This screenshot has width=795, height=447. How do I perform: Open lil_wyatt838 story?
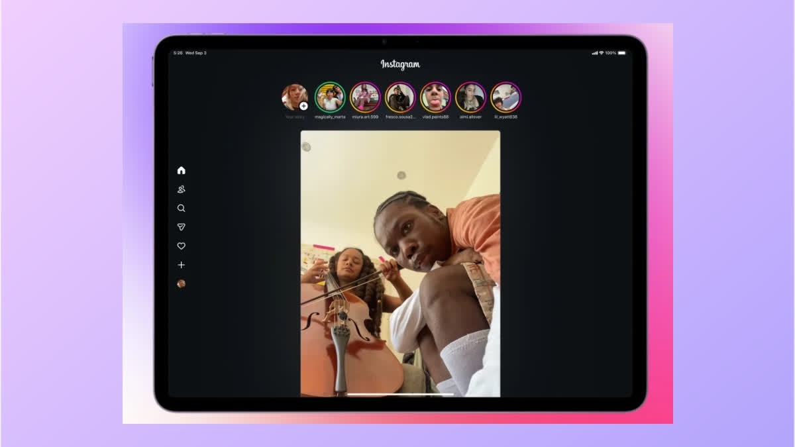tap(505, 97)
